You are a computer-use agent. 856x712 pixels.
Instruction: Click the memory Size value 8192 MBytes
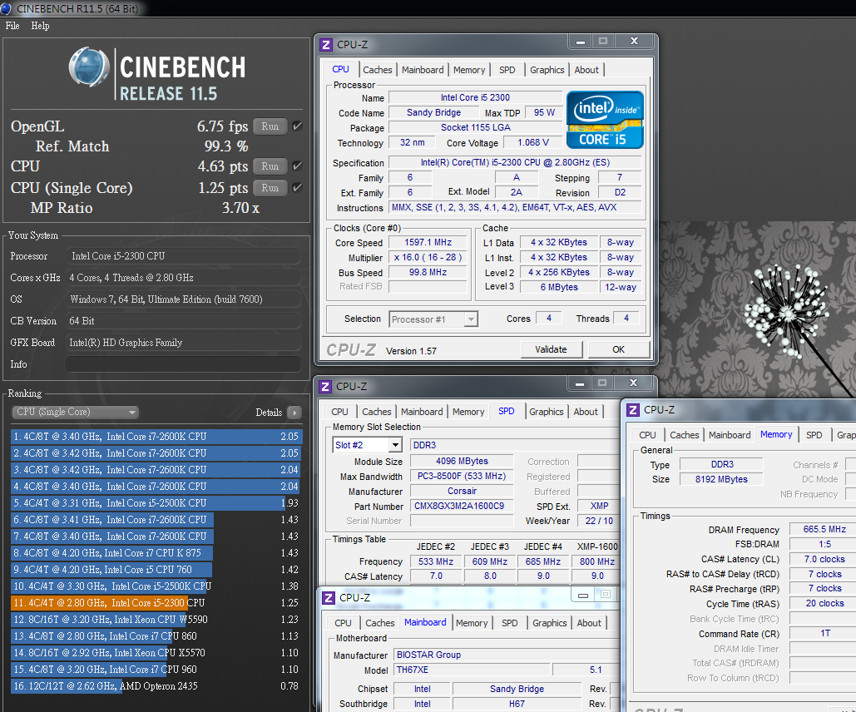click(x=721, y=479)
